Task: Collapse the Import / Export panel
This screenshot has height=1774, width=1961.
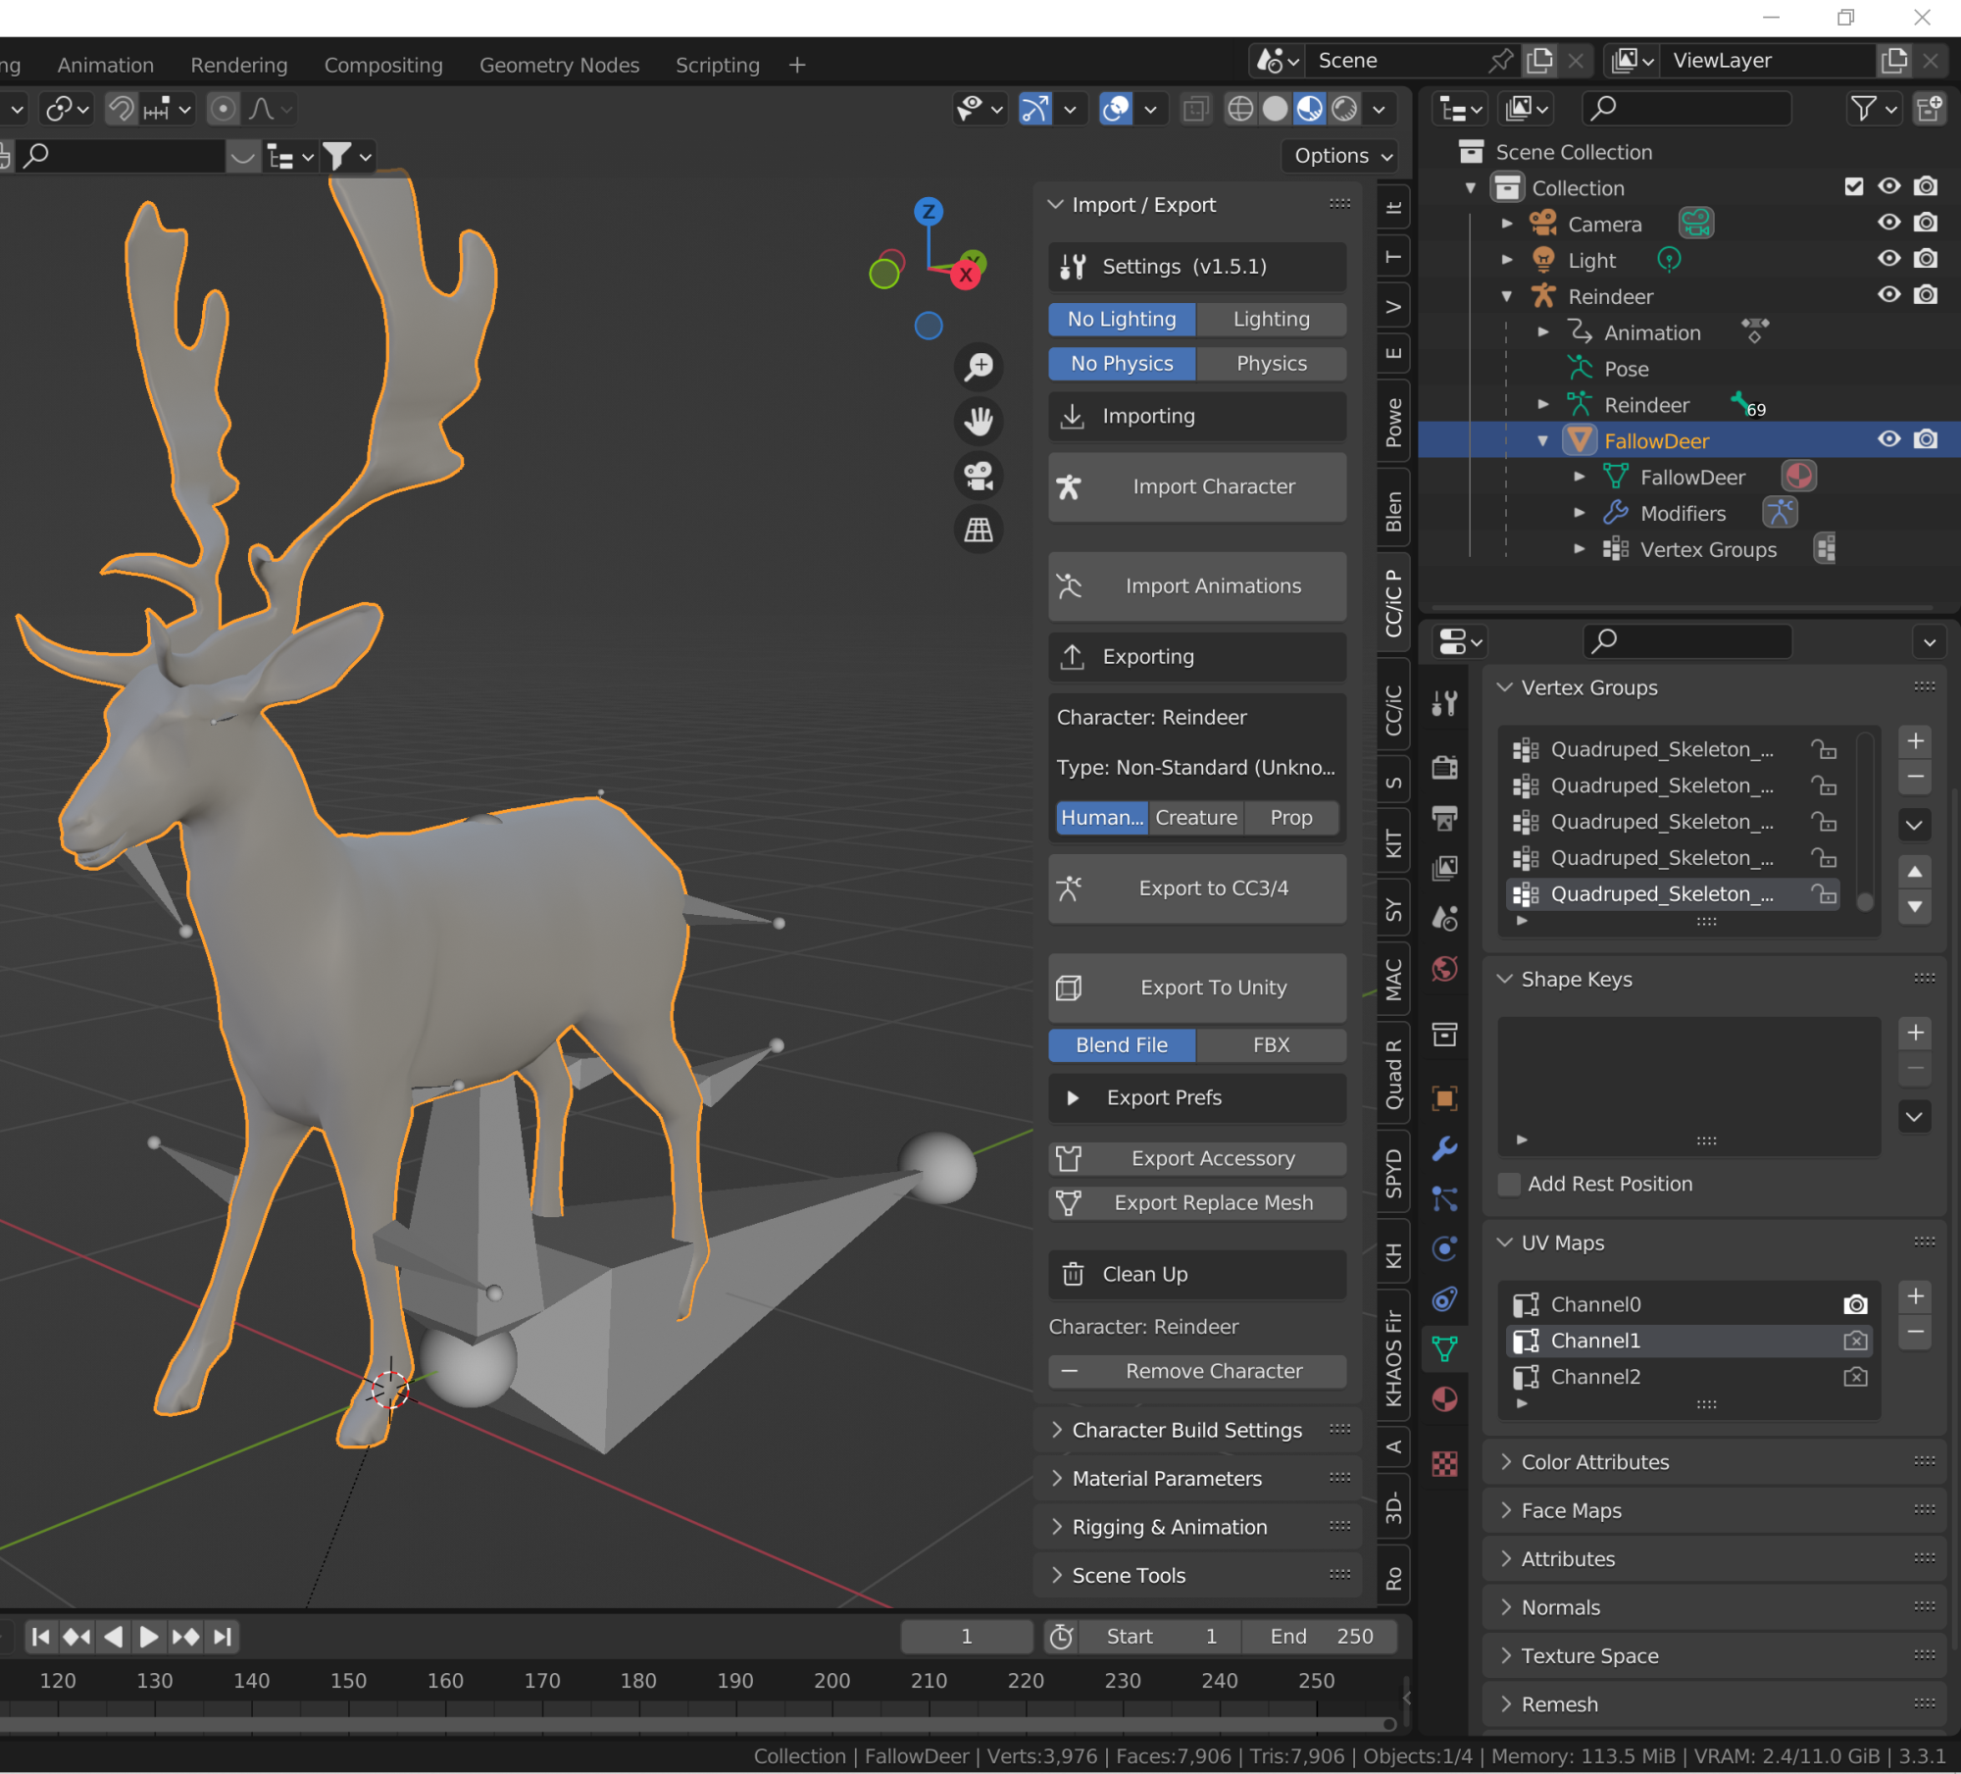Action: click(x=1056, y=204)
